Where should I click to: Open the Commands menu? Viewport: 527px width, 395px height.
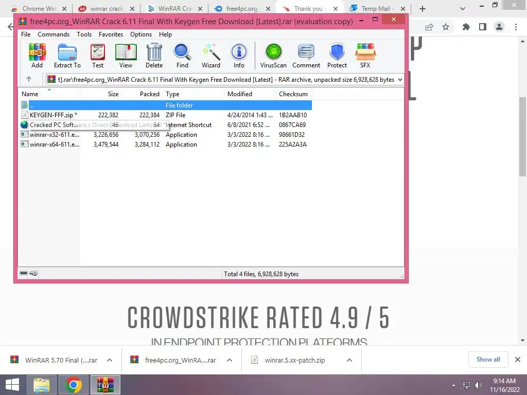pyautogui.click(x=54, y=34)
